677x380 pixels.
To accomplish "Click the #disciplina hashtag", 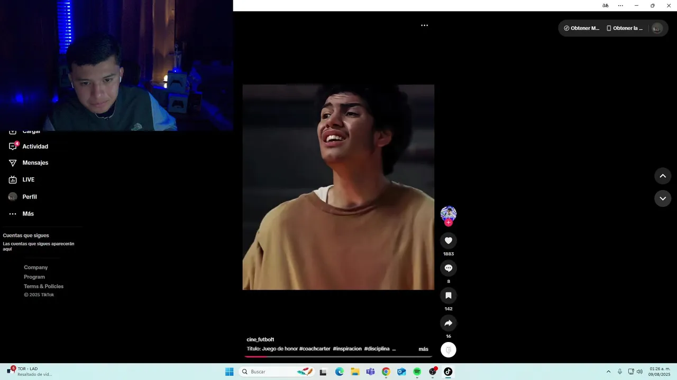I will pos(377,349).
